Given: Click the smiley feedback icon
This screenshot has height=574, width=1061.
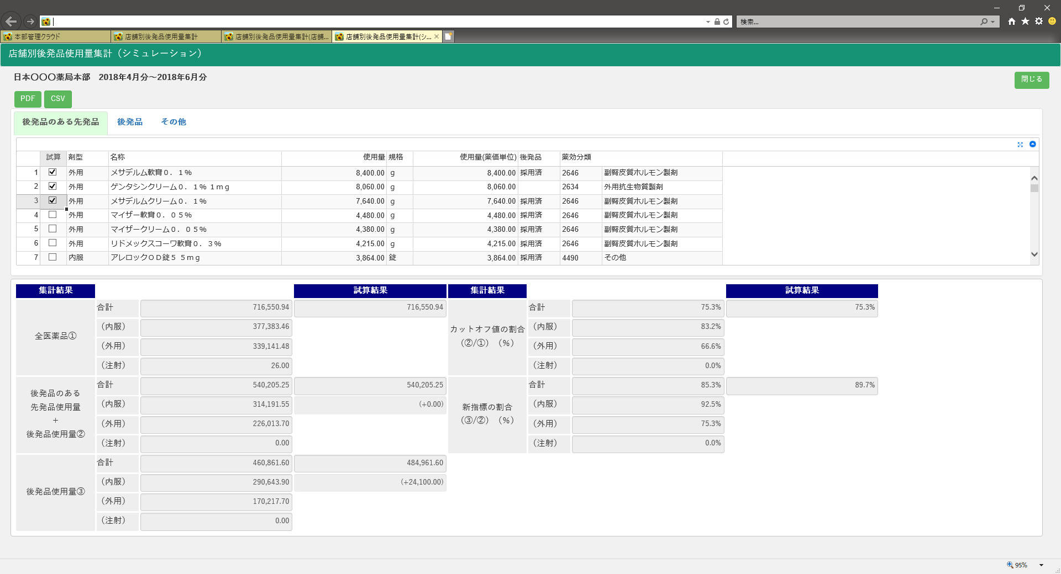Looking at the screenshot, I should click(x=1052, y=22).
